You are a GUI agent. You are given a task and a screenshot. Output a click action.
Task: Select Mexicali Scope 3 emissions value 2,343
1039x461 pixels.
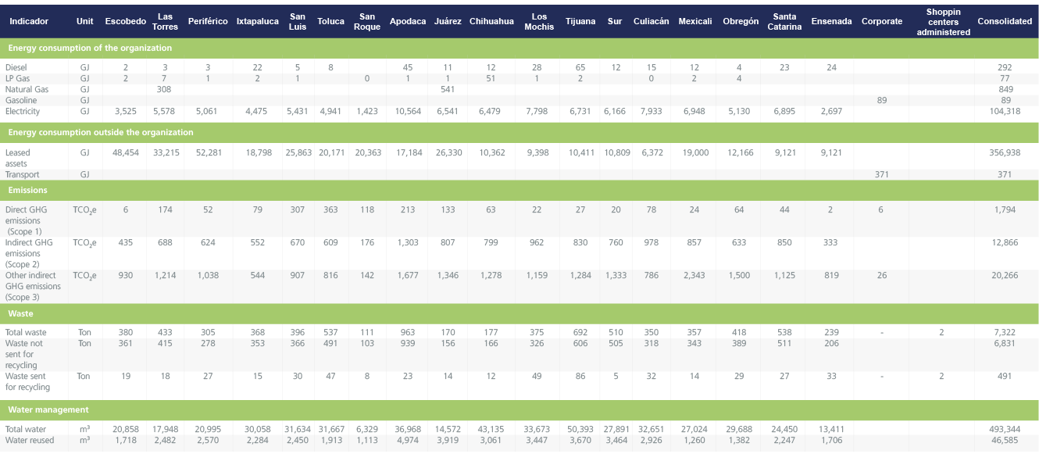tap(694, 275)
